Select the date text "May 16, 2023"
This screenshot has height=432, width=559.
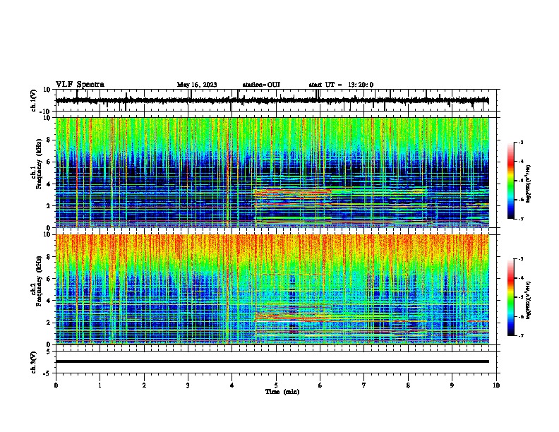(197, 85)
